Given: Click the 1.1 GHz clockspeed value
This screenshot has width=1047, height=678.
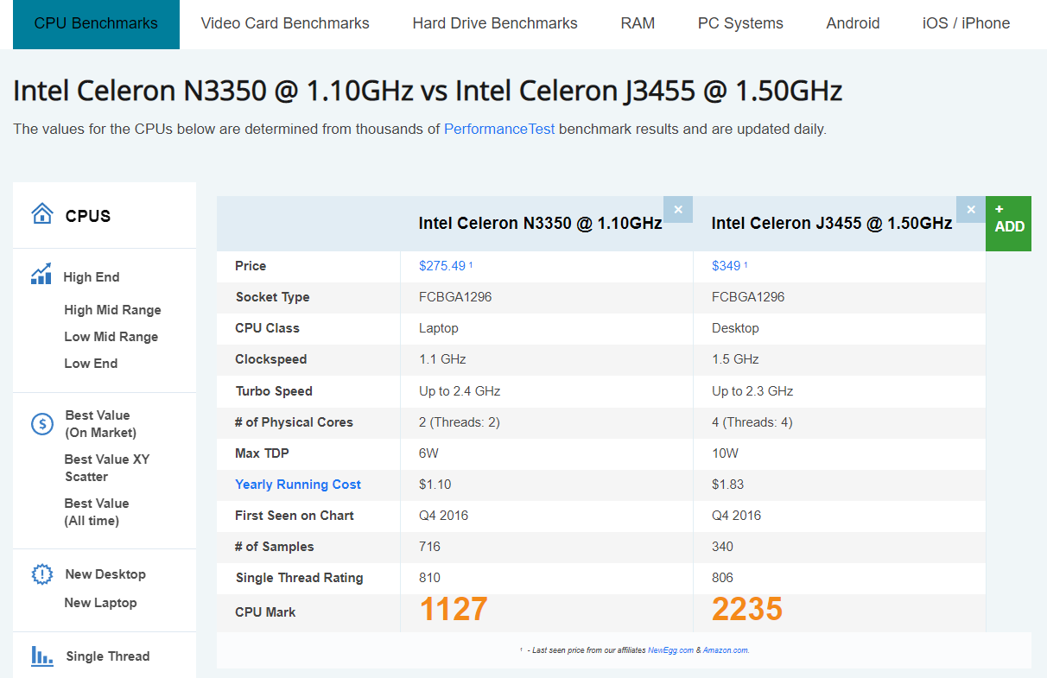Looking at the screenshot, I should (x=442, y=359).
